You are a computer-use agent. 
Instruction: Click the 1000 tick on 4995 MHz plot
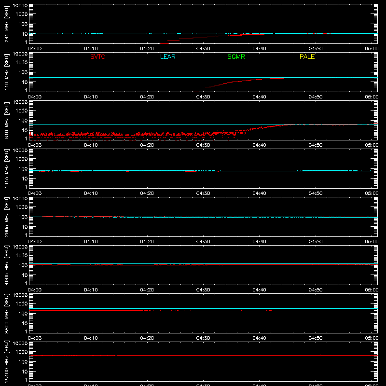(22, 256)
